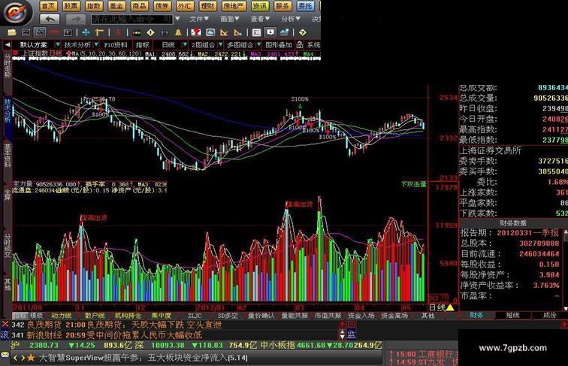Click the command input field
Screen dimensions: 568x366
coord(132,19)
